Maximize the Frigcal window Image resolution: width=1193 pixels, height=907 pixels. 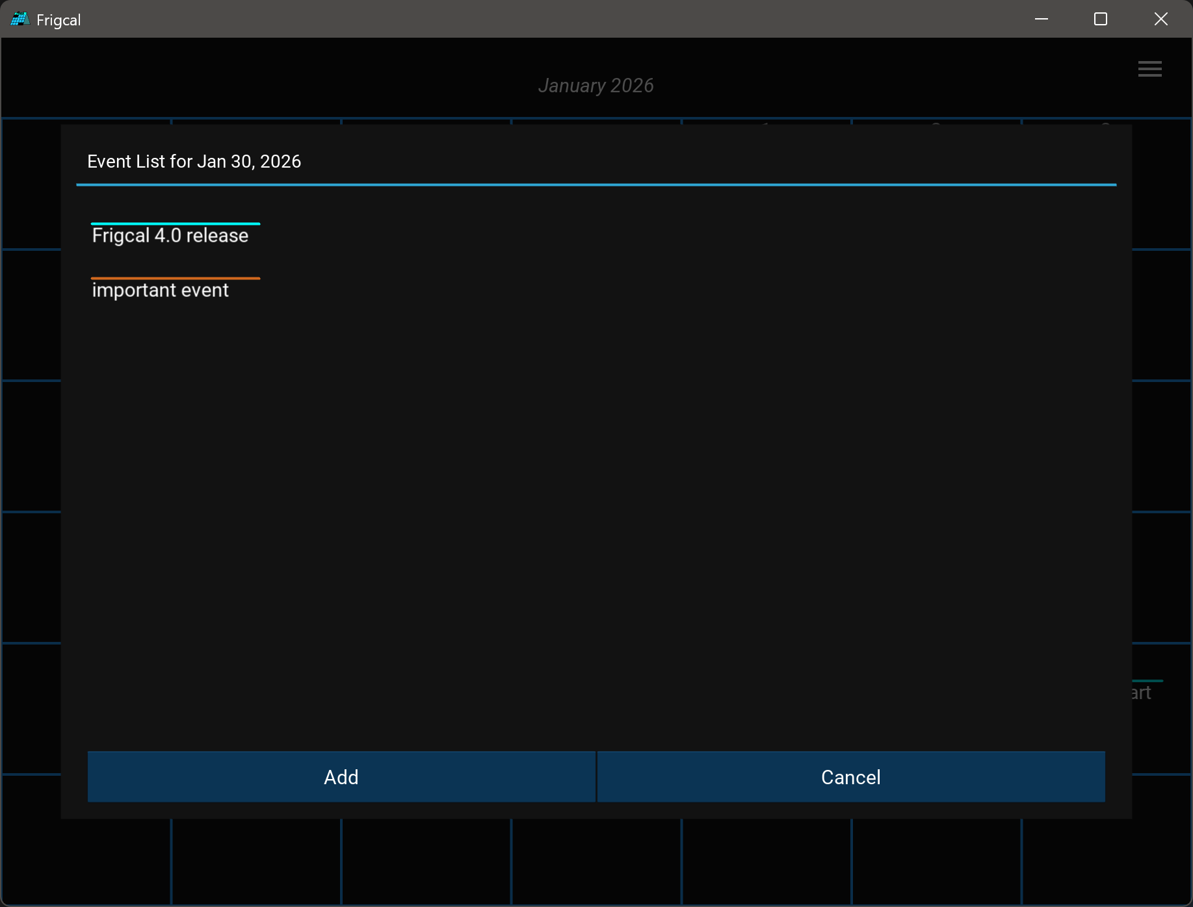point(1101,19)
